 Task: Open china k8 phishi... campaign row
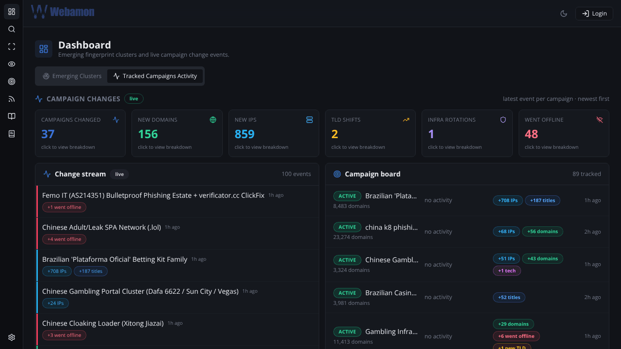click(467, 232)
